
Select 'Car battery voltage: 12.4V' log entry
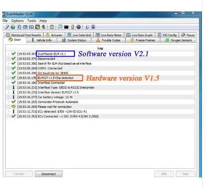point(100,97)
